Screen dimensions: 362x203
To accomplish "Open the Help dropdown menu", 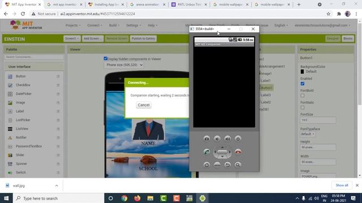I will click(152, 25).
